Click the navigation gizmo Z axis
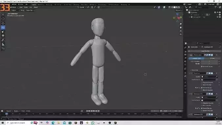222x125 pixels. click(177, 14)
